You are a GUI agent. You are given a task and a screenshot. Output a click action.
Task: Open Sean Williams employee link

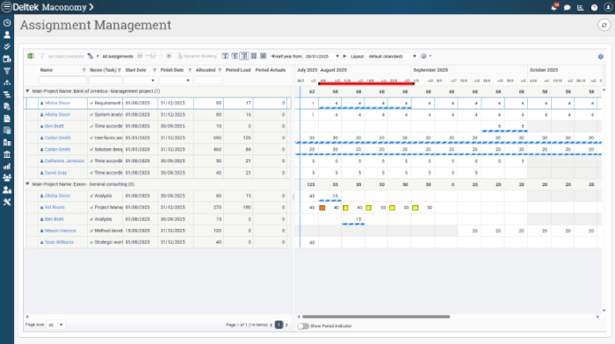coord(59,242)
